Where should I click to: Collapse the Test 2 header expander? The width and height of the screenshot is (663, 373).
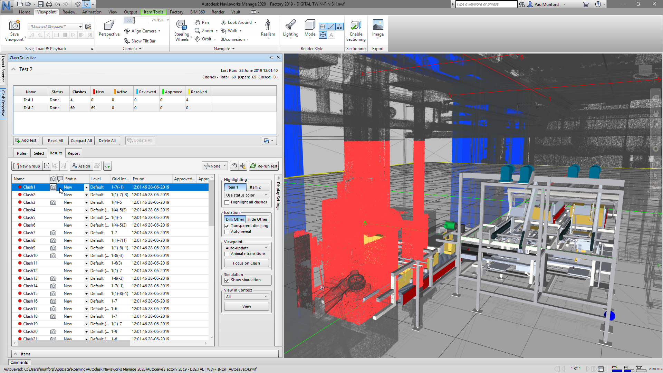(x=13, y=69)
